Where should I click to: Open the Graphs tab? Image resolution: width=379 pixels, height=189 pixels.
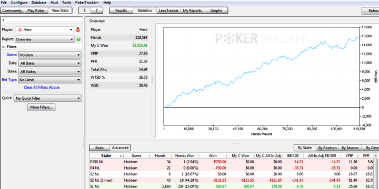[x=216, y=10]
